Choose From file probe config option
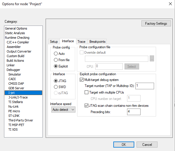 pyautogui.click(x=56, y=60)
